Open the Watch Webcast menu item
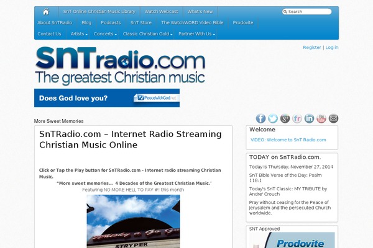Screen dimensions: 373x248 click(x=161, y=12)
